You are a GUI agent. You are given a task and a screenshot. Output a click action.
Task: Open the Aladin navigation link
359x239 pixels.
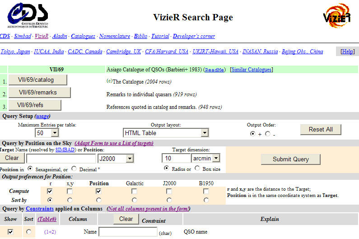[x=60, y=36]
